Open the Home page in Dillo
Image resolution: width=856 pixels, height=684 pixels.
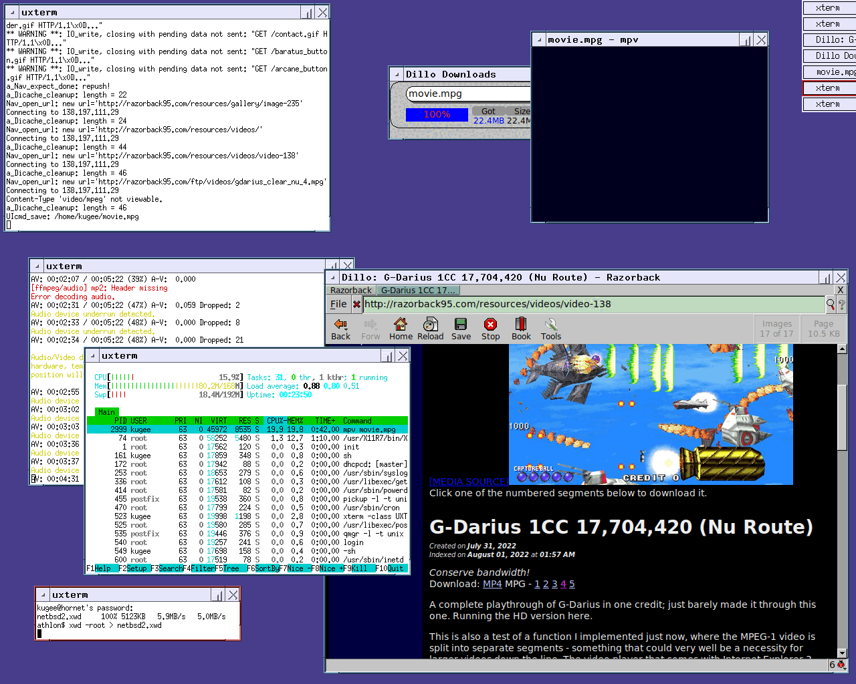pyautogui.click(x=401, y=329)
